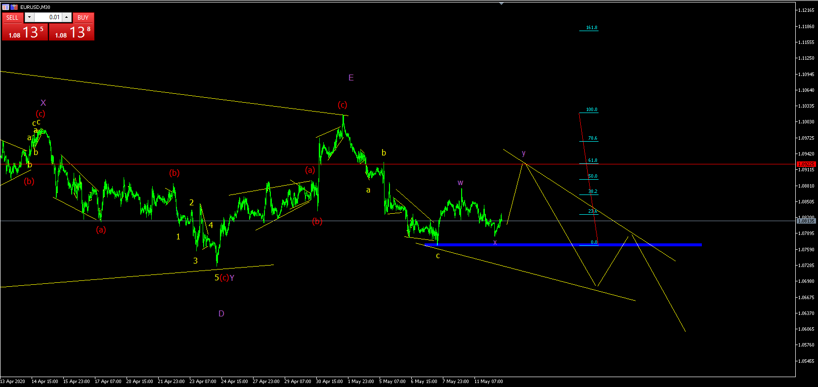
Task: Click the 161.8 Fibonacci level label
Action: [x=592, y=28]
